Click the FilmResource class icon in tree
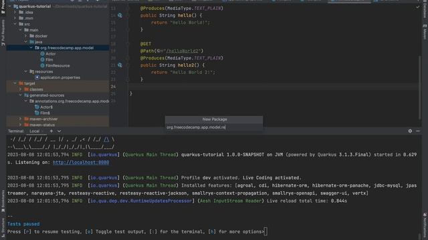 click(42, 65)
